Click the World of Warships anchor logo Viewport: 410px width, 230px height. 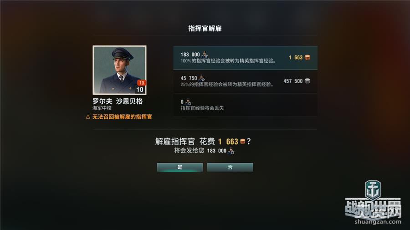click(373, 190)
